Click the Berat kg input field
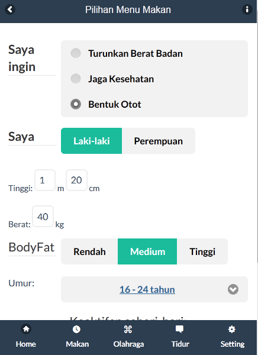258x355 pixels. [x=43, y=217]
